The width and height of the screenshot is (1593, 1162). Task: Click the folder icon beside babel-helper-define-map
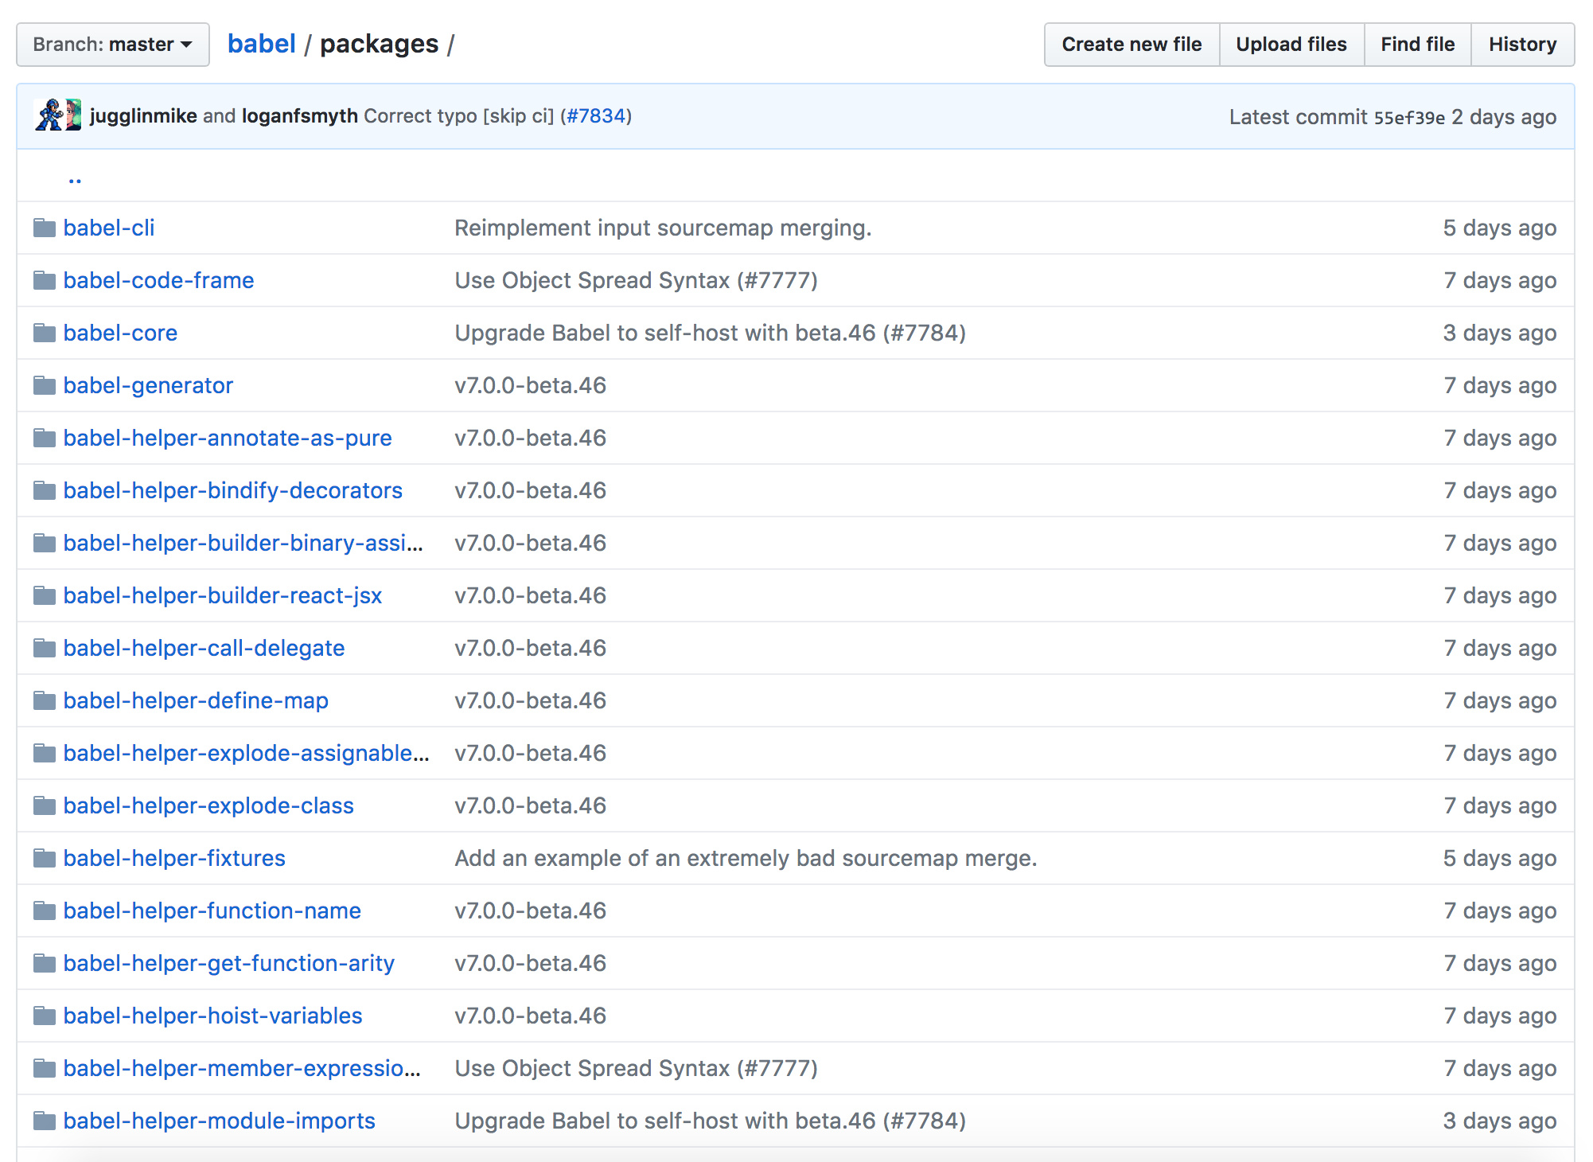tap(45, 701)
